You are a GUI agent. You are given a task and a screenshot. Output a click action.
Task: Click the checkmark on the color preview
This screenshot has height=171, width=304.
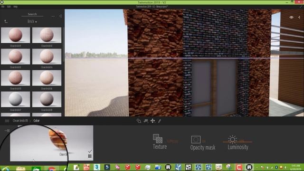pyautogui.click(x=90, y=151)
